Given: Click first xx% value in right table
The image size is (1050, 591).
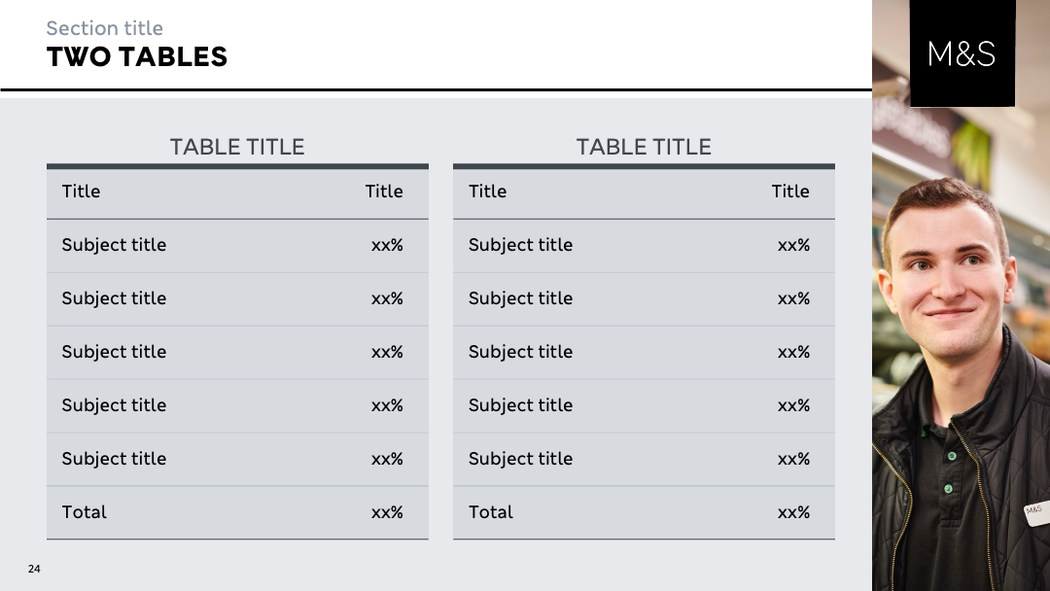Looking at the screenshot, I should [793, 245].
